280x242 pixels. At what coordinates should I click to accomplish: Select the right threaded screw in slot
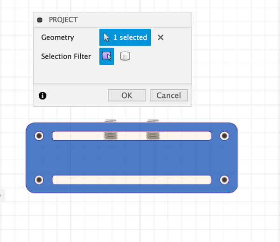(x=153, y=135)
